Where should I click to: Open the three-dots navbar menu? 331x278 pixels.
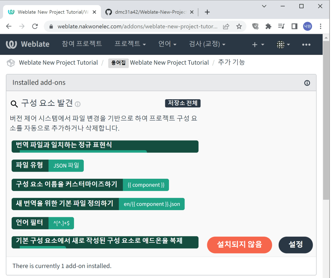coord(306,45)
